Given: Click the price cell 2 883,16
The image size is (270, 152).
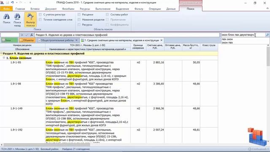Looking at the screenshot, I should click(x=159, y=62).
